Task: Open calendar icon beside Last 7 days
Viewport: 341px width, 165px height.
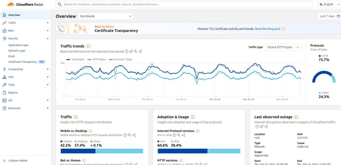Action: tap(338, 16)
